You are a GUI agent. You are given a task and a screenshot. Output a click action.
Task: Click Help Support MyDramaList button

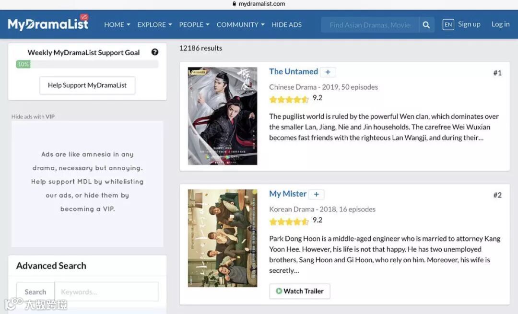click(87, 85)
